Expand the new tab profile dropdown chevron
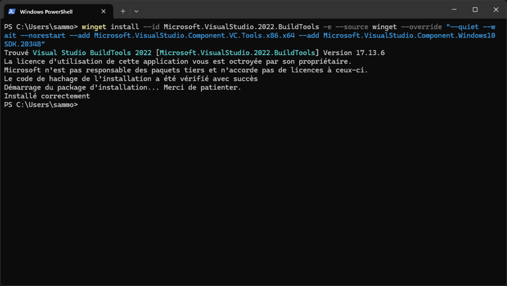Viewport: 507px width, 286px height. point(136,11)
